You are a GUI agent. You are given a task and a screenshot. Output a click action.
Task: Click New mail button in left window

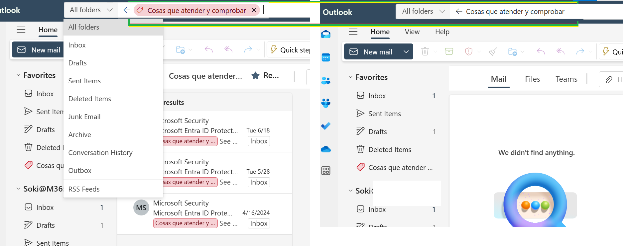[x=38, y=50]
